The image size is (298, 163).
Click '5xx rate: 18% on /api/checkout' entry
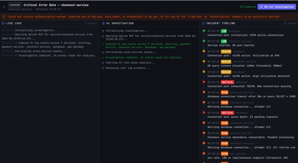click(x=248, y=158)
